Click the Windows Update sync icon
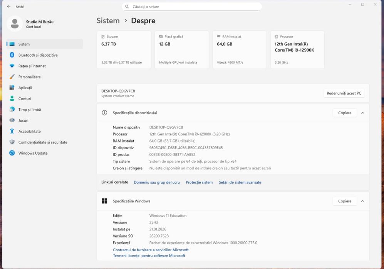Image resolution: width=384 pixels, height=269 pixels. point(12,153)
